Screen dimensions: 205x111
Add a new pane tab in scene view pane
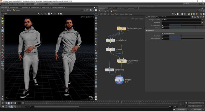[67, 7]
